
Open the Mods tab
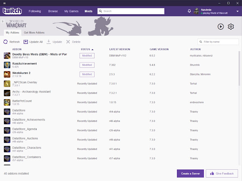tap(88, 11)
